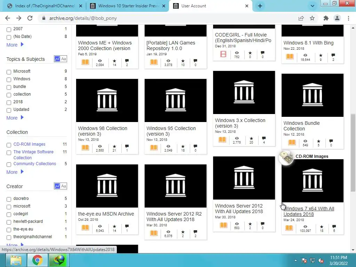Open Windows Server 2012 R2 With All Updates
The image size is (356, 267).
tap(174, 217)
